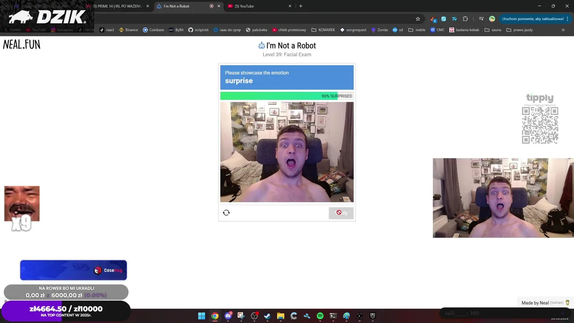The width and height of the screenshot is (574, 323).
Task: Click the Level 39: Facial Exam text
Action: point(287,54)
